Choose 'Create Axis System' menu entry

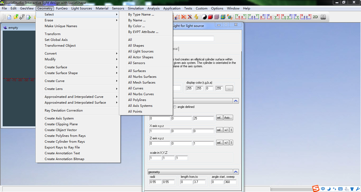click(59, 118)
